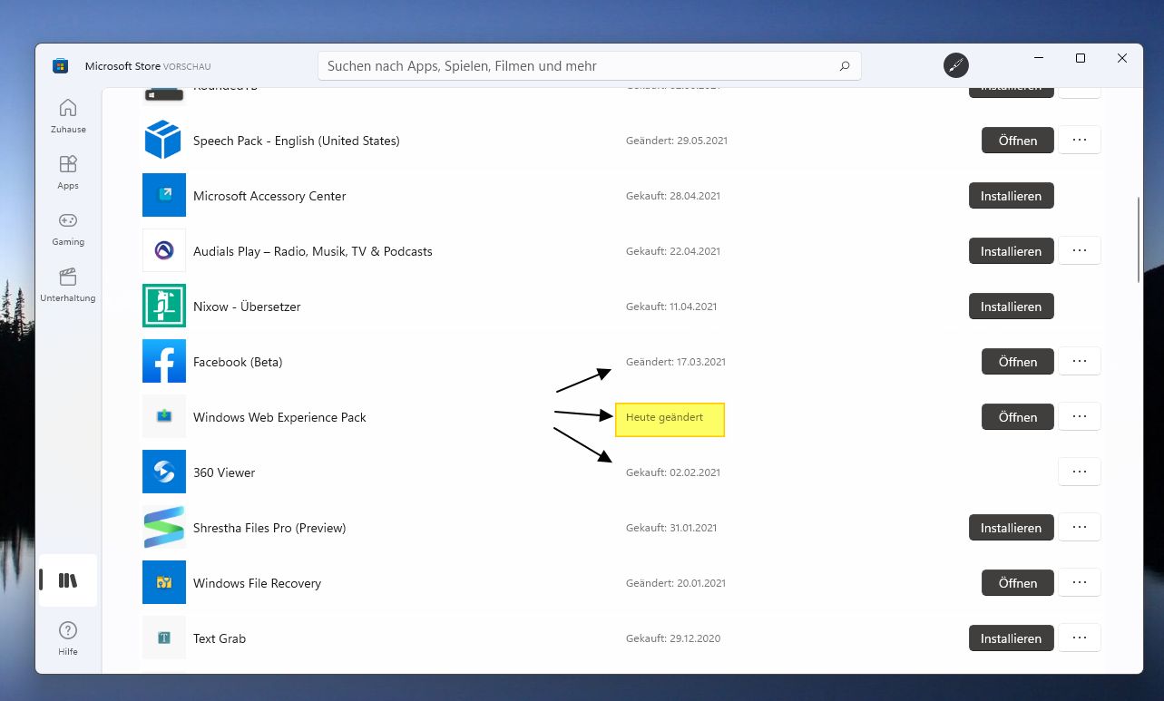
Task: Click the Speech Pack app icon
Action: (x=164, y=141)
